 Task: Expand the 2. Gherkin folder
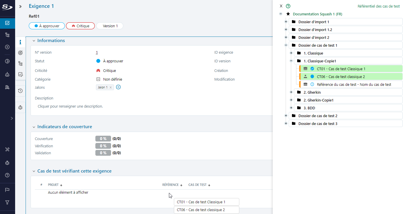(x=291, y=92)
